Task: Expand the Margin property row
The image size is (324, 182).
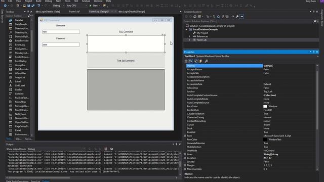Action: click(185, 165)
